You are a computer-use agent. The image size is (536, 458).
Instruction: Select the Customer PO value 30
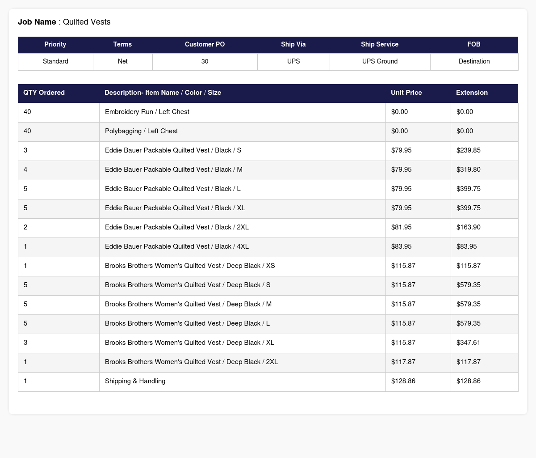205,61
